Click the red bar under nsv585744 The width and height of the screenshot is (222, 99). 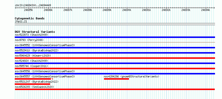coord(115,68)
